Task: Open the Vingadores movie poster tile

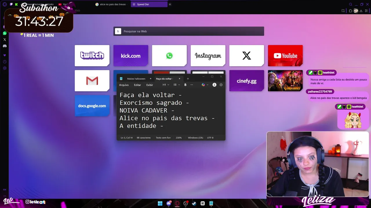Action: pos(285,81)
